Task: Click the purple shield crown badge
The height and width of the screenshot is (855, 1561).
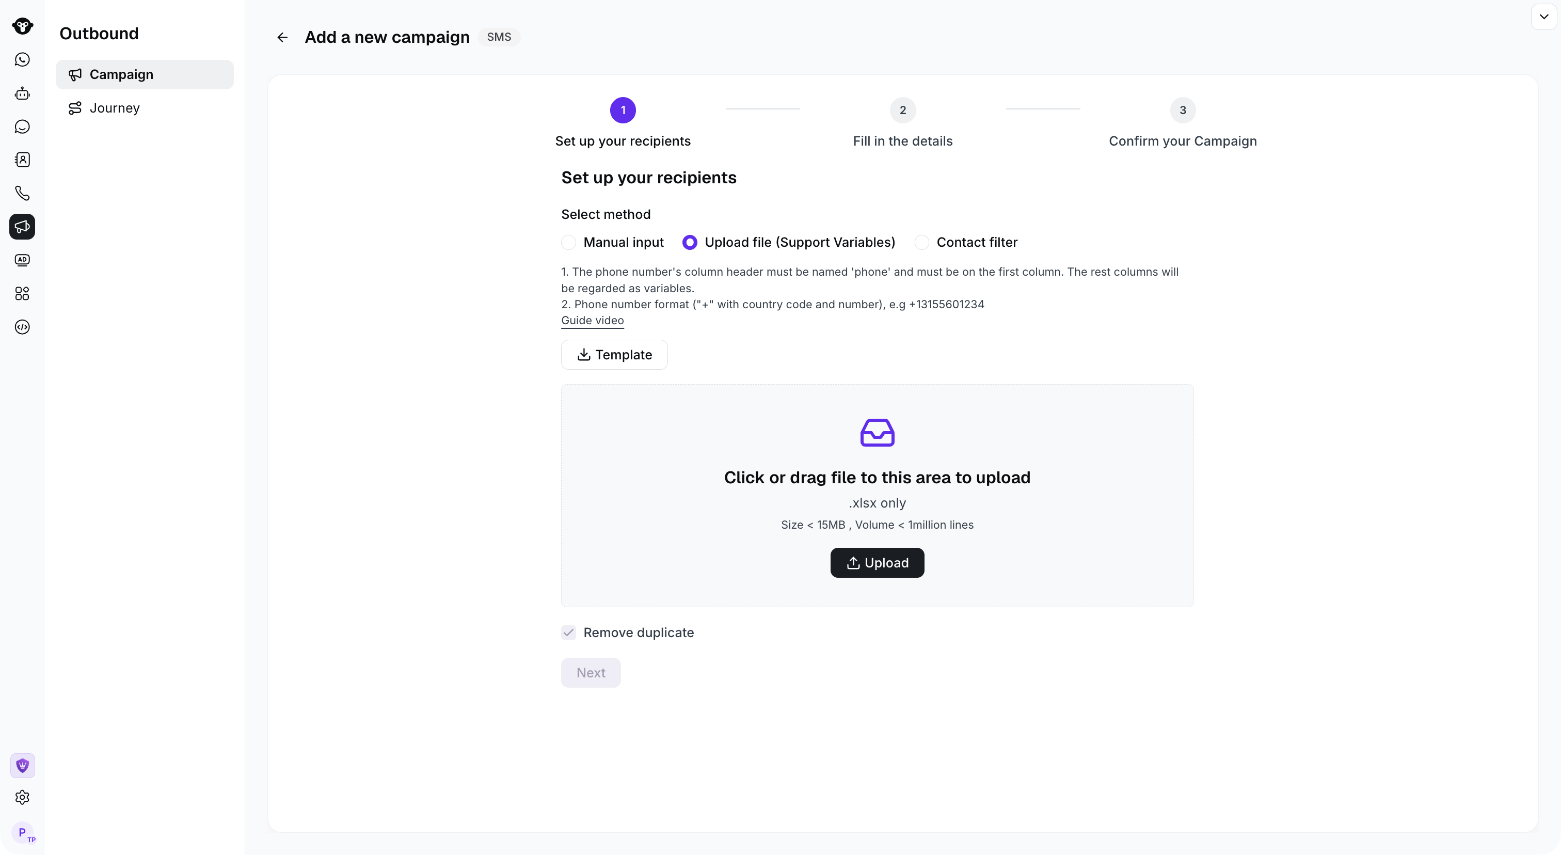Action: click(22, 766)
